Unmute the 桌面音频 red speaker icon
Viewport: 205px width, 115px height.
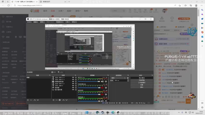point(102,94)
